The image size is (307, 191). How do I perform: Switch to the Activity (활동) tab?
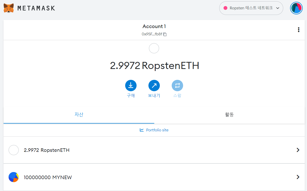point(229,115)
